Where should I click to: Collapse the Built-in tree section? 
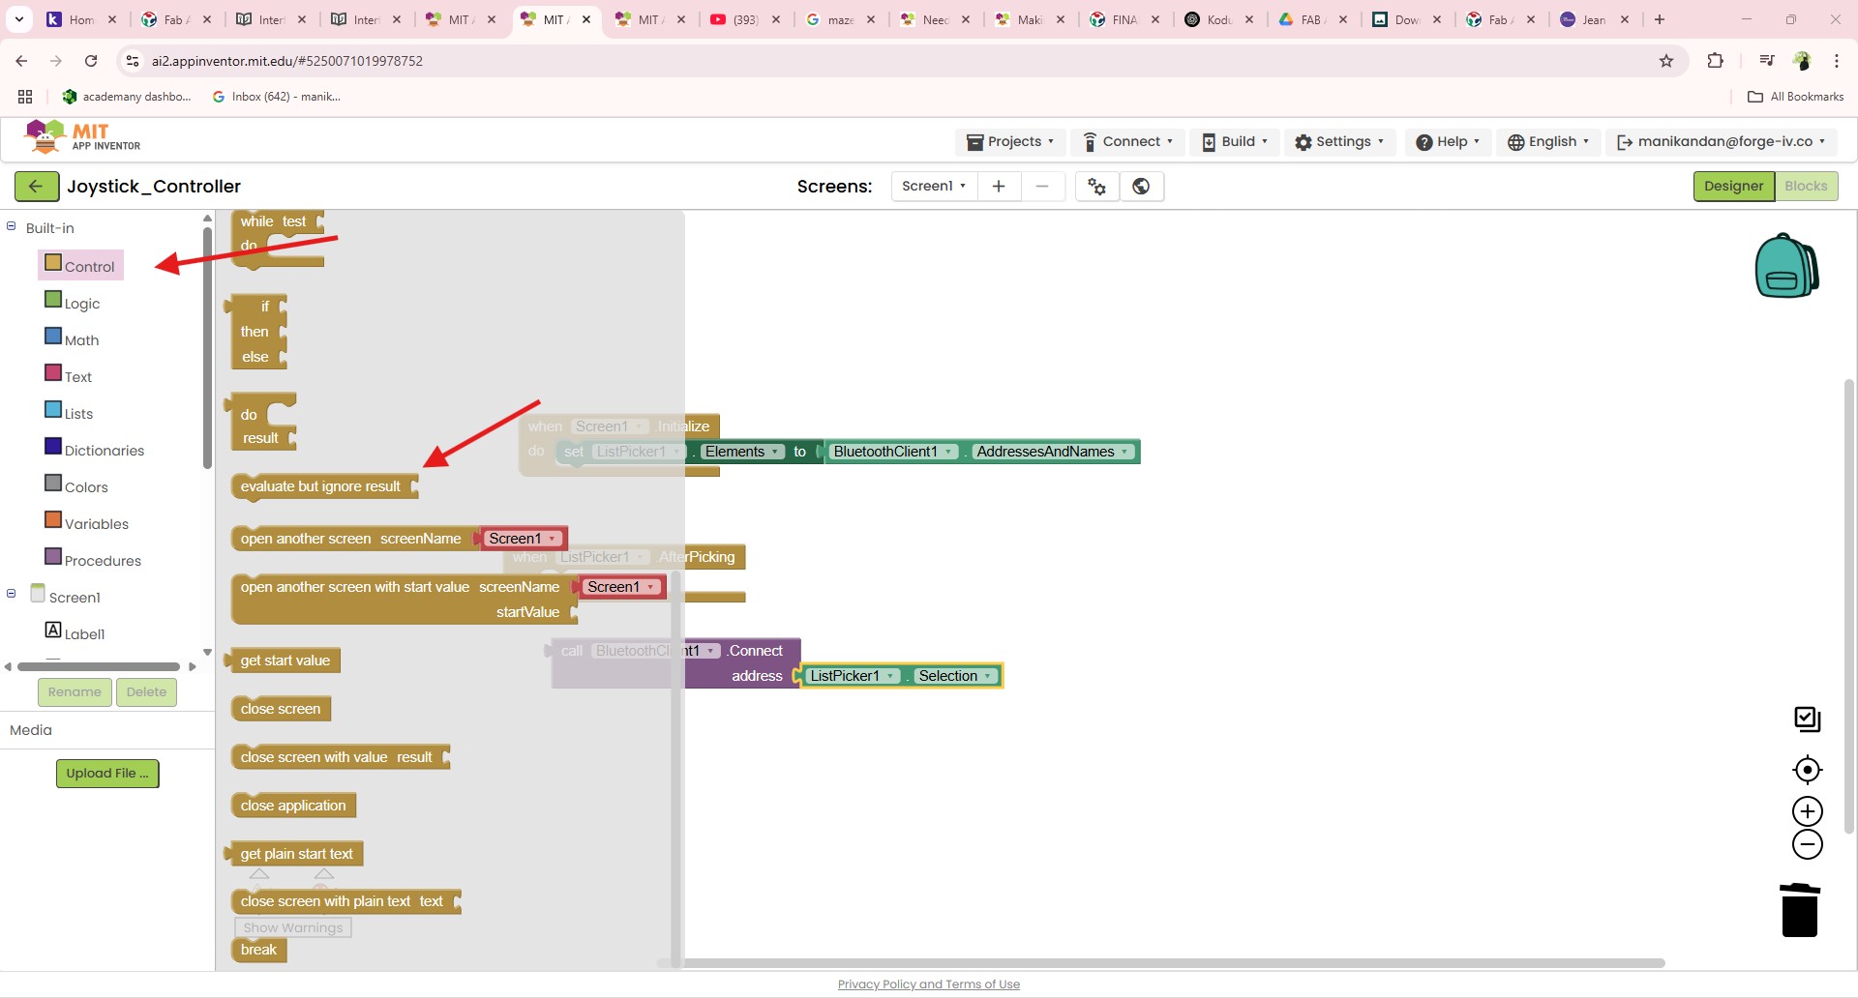click(x=12, y=226)
